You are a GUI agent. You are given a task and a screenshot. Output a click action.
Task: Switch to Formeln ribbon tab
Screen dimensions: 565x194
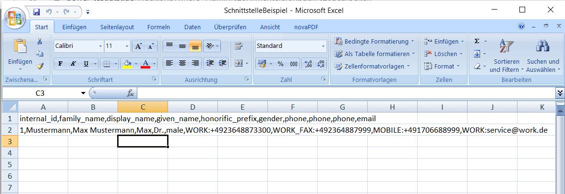158,27
